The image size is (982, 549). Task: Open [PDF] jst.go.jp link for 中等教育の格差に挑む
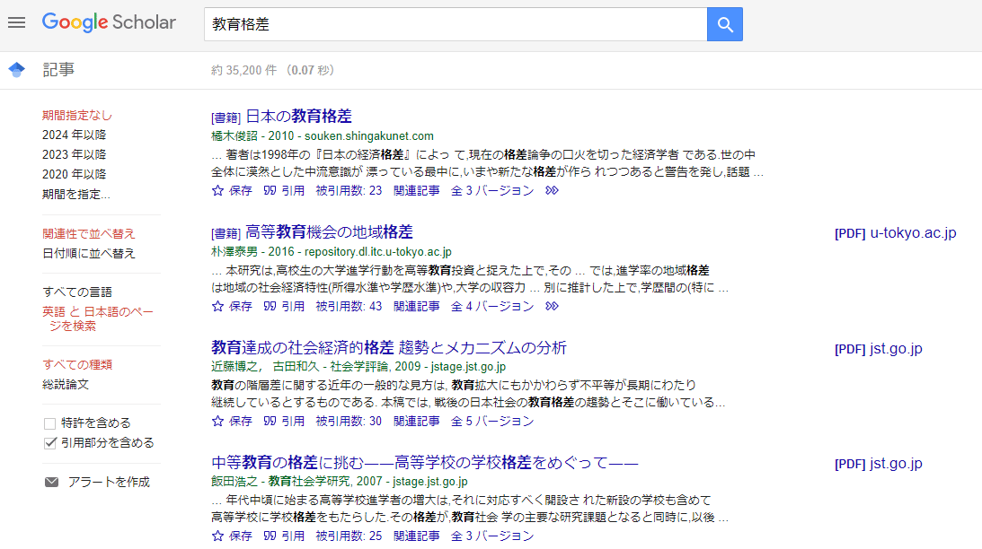point(878,464)
